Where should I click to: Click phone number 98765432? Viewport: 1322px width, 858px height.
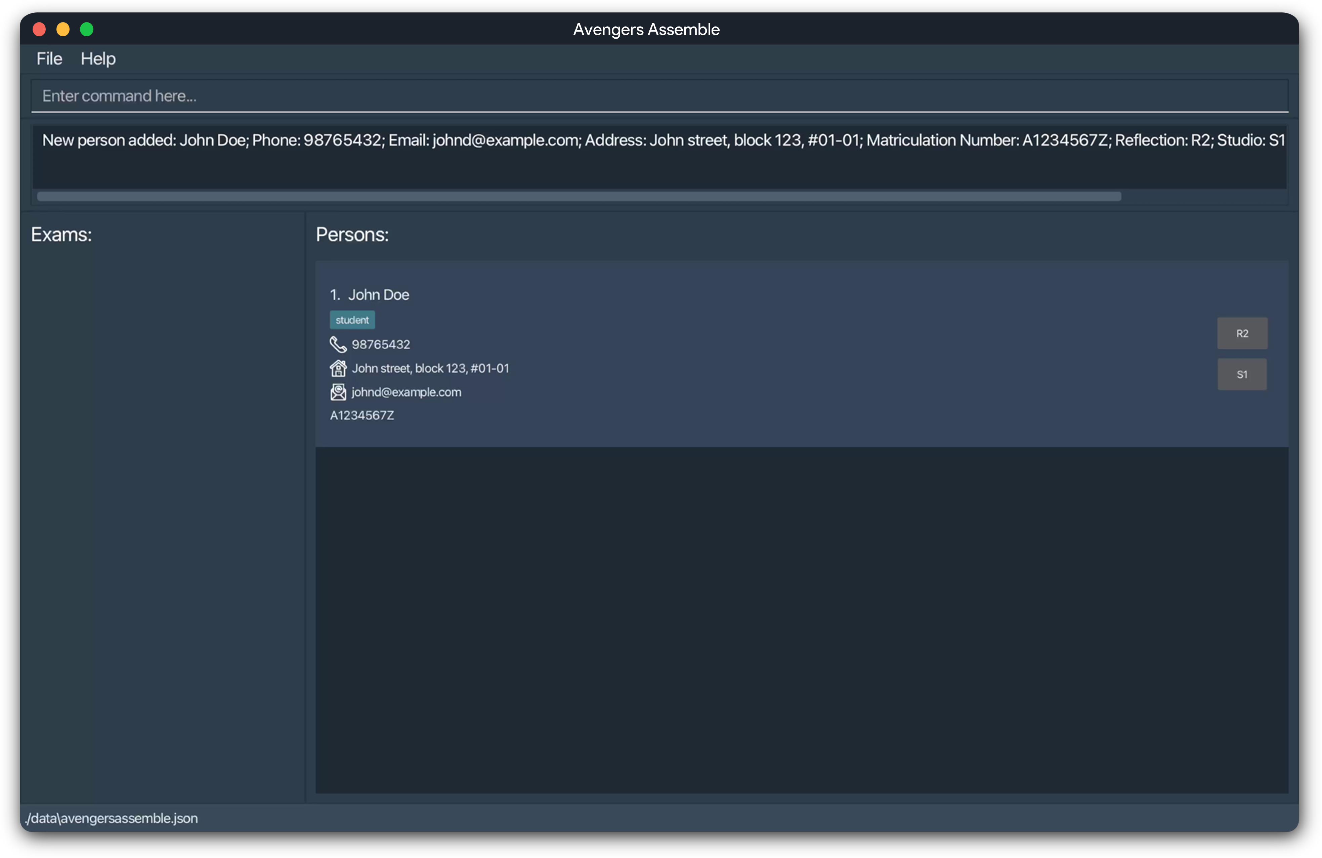pyautogui.click(x=381, y=344)
